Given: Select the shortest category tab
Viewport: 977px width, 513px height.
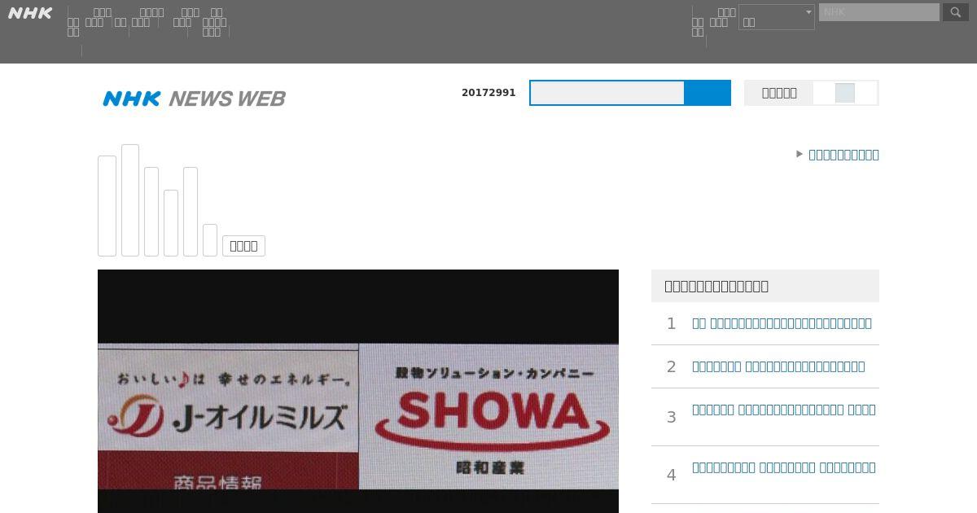Looking at the screenshot, I should tap(210, 240).
